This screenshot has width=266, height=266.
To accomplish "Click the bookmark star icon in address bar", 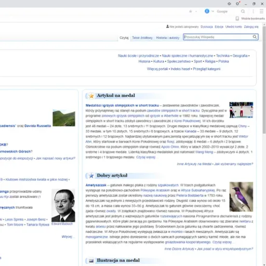I will [191, 11].
